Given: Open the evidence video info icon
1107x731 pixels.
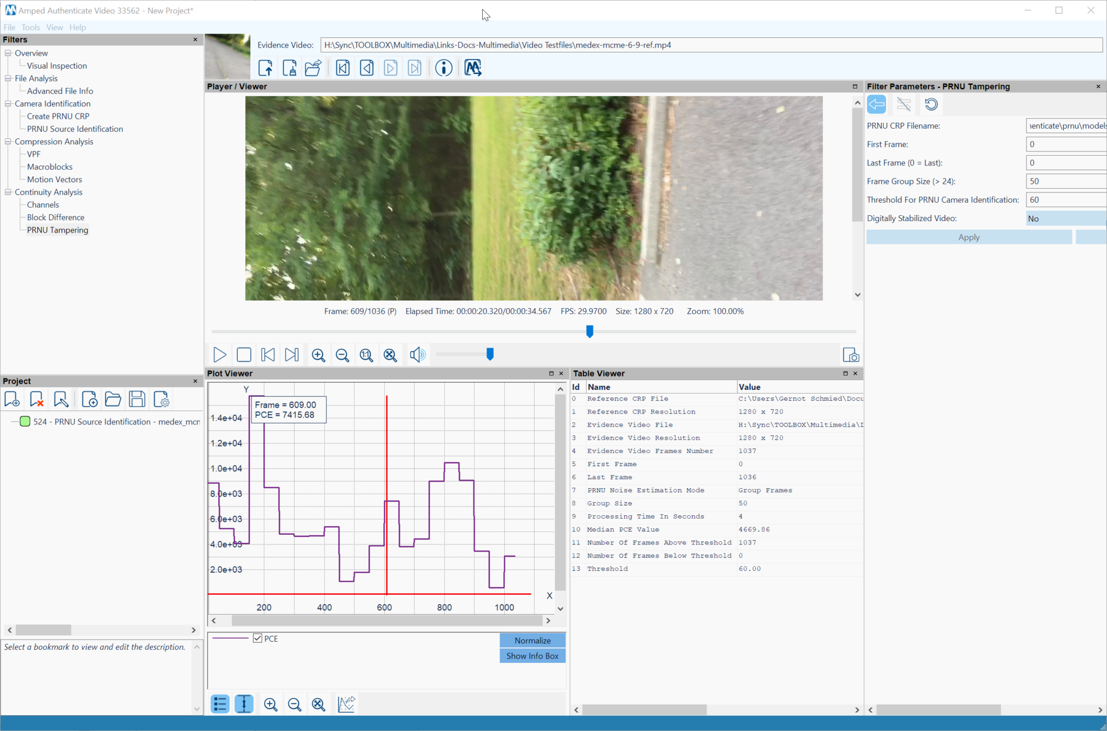Looking at the screenshot, I should click(443, 68).
